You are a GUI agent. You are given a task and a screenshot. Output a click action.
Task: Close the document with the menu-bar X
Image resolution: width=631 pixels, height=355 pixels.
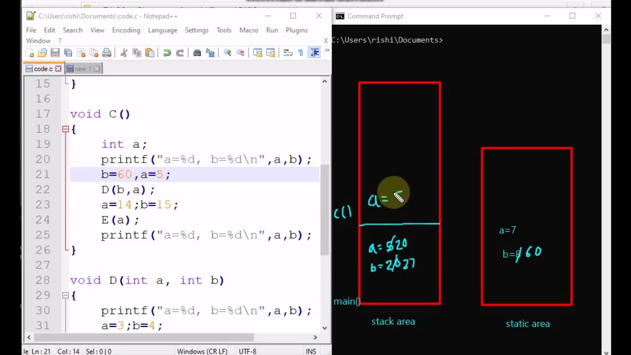click(x=326, y=41)
